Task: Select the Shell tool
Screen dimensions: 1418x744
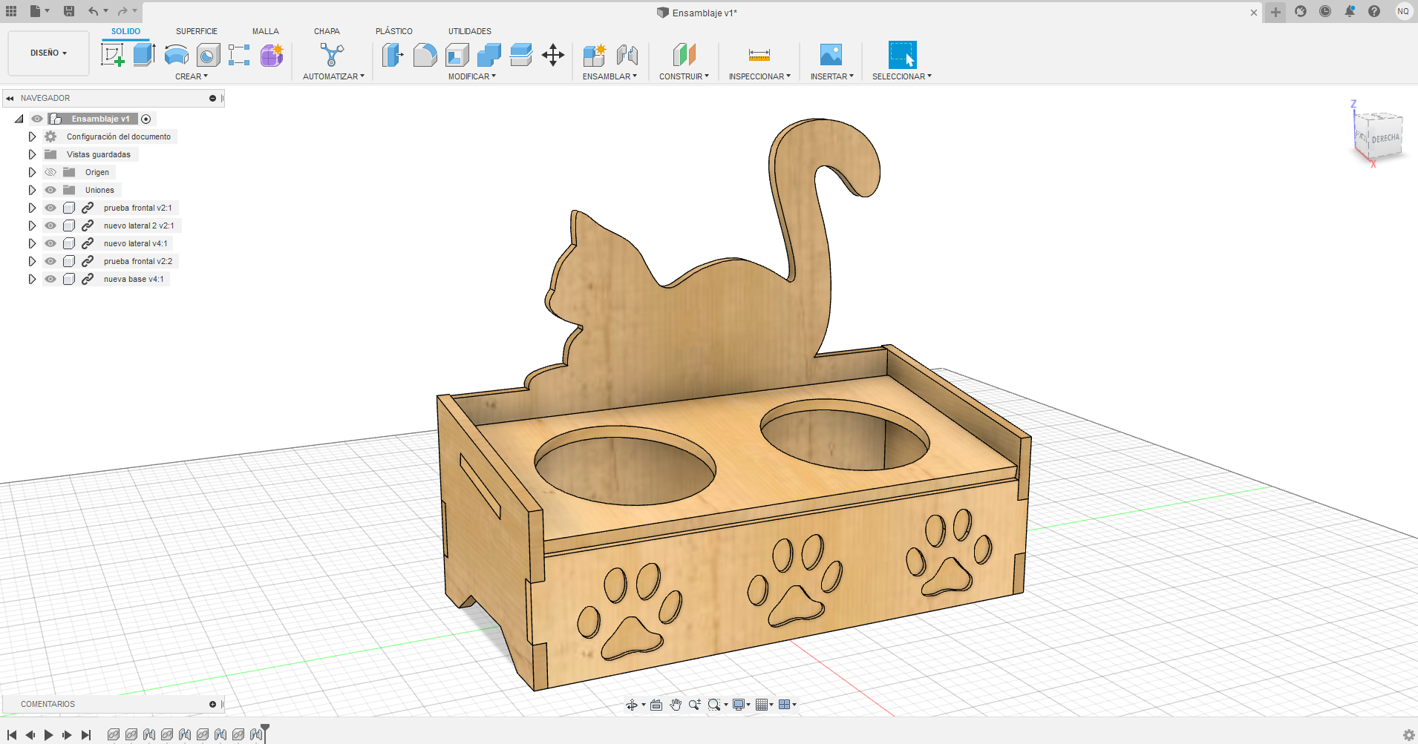Action: click(457, 55)
